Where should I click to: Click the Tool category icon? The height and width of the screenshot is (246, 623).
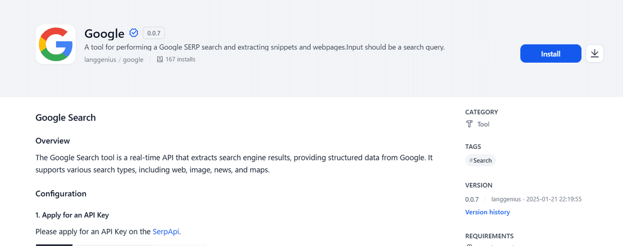pyautogui.click(x=469, y=124)
